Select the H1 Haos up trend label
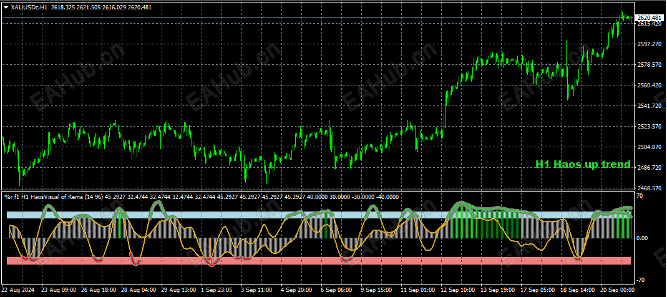667x297 pixels. 583,164
